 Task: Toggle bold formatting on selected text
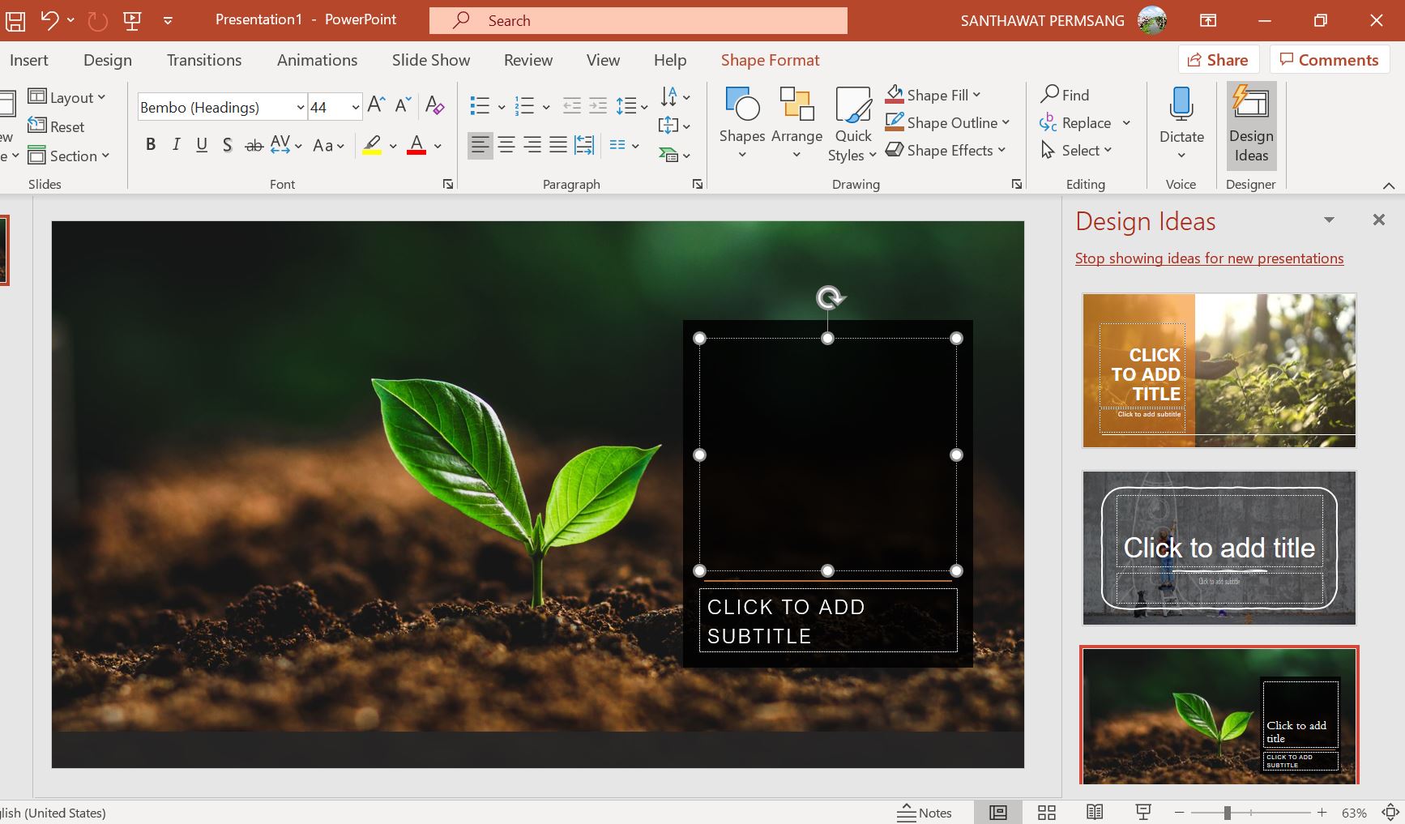tap(150, 144)
